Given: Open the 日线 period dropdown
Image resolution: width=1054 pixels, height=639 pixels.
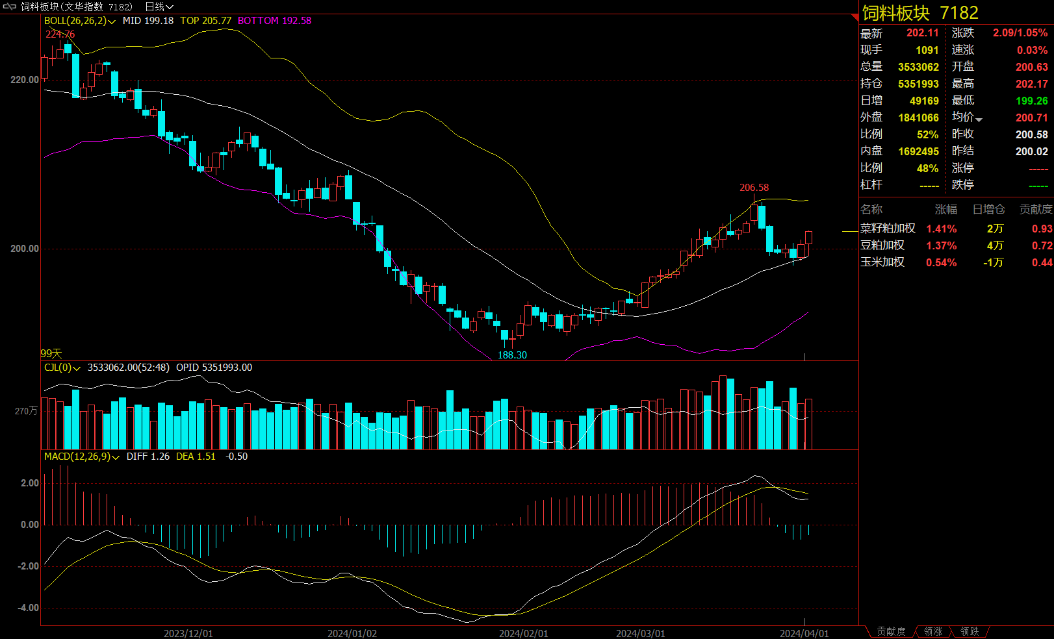Looking at the screenshot, I should (x=159, y=6).
